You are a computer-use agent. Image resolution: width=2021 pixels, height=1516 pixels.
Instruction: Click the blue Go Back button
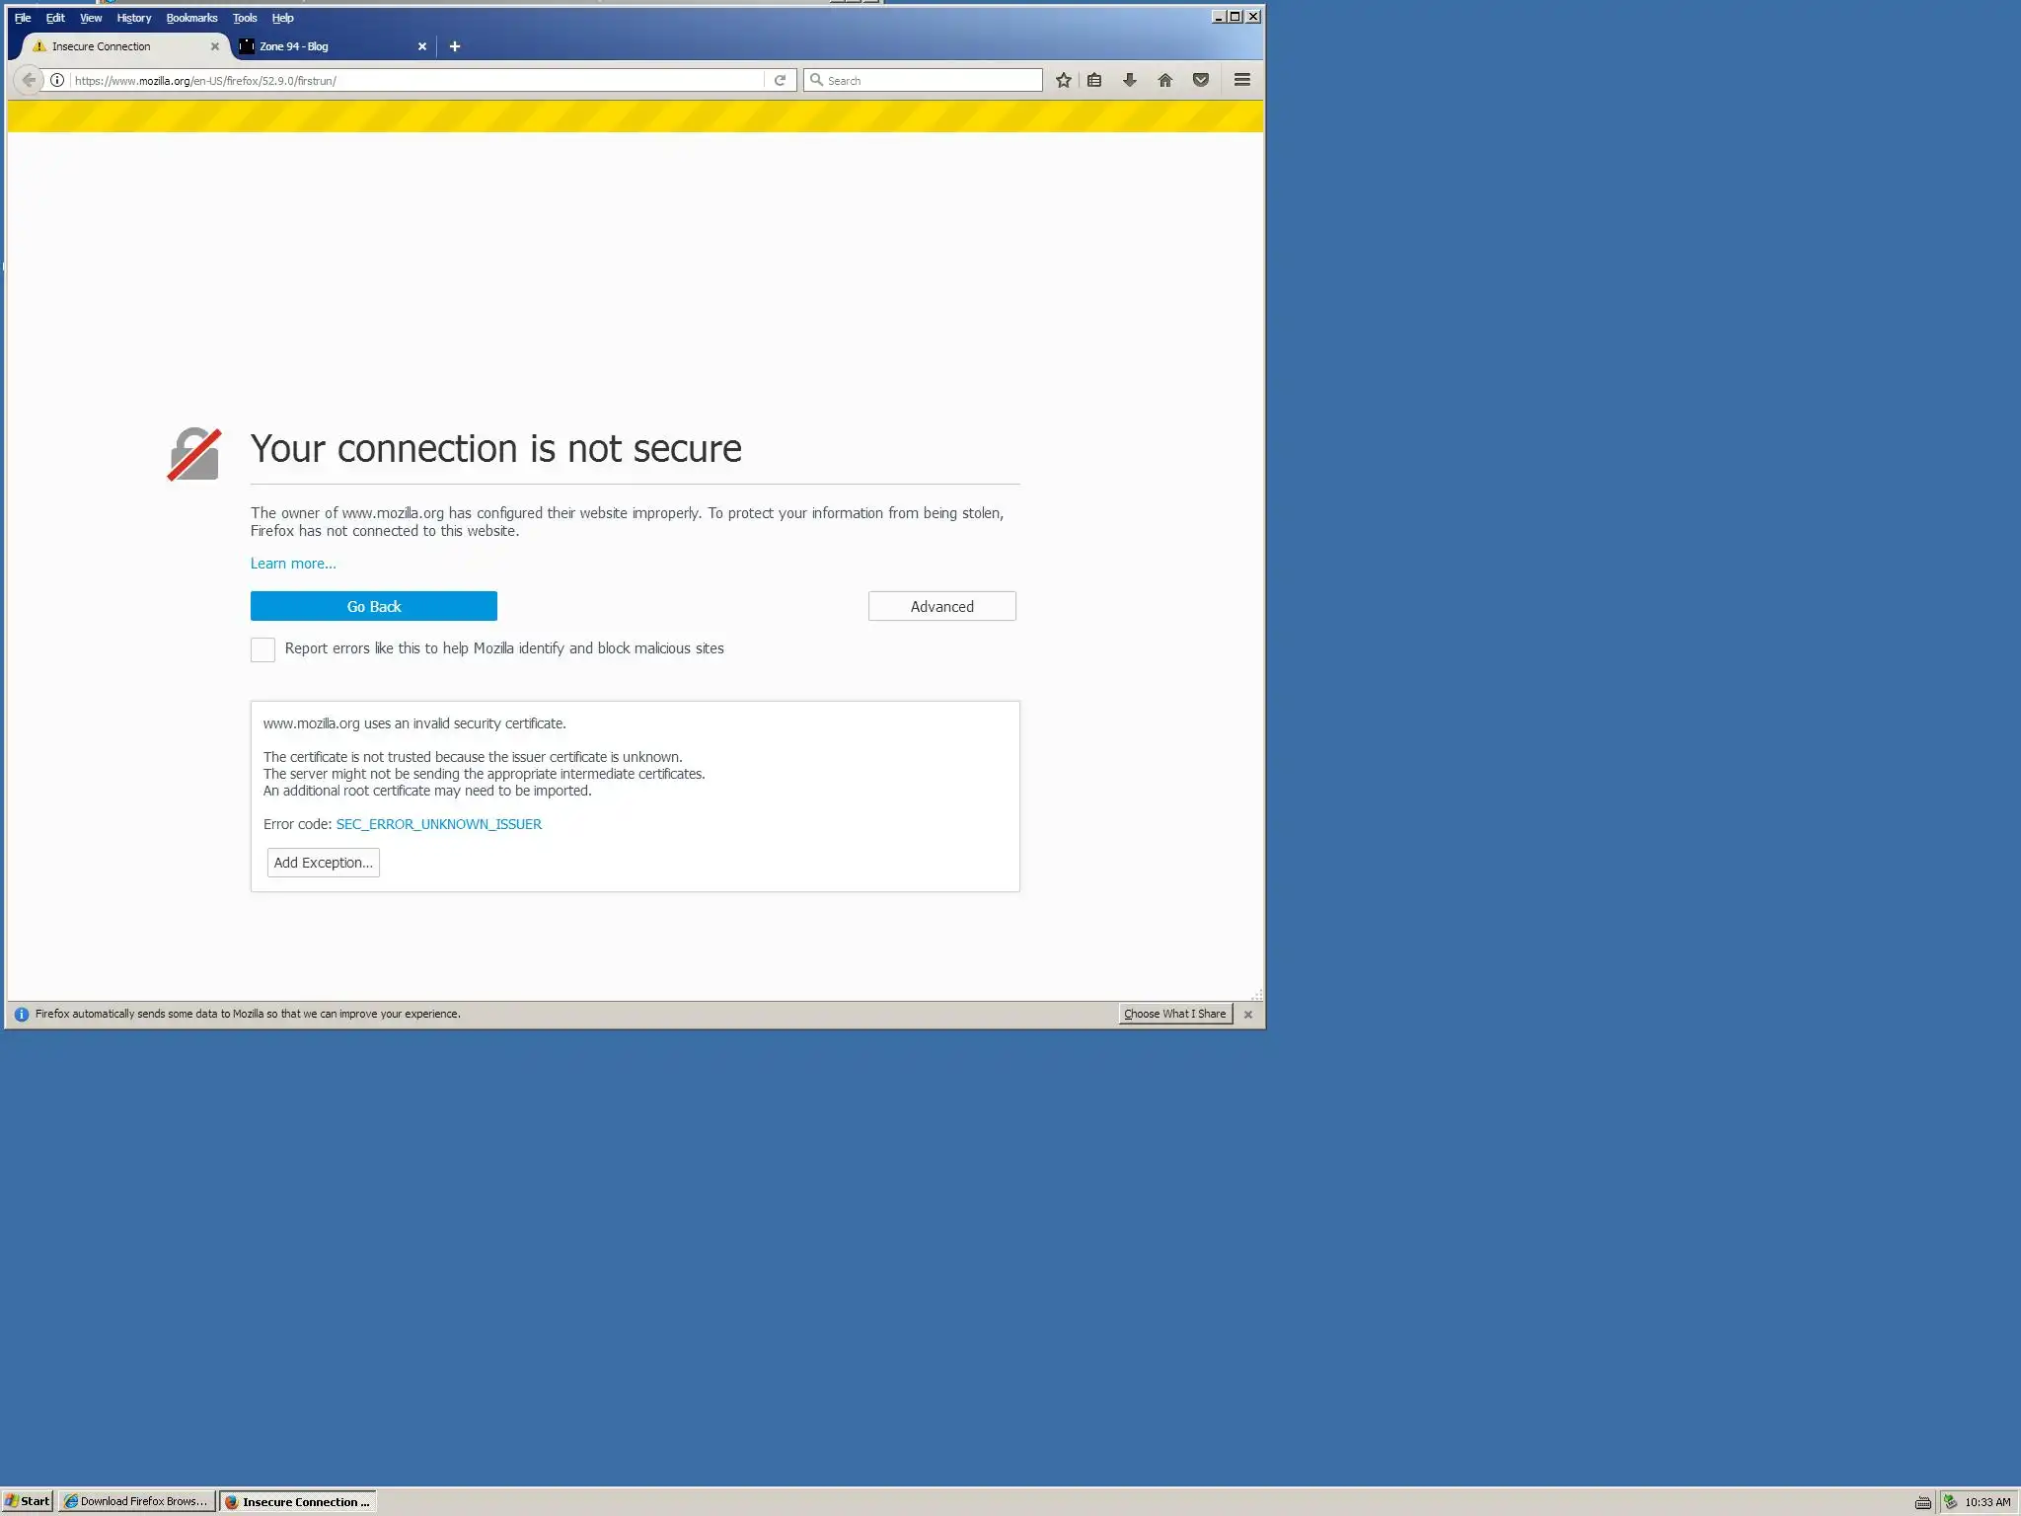pyautogui.click(x=373, y=606)
